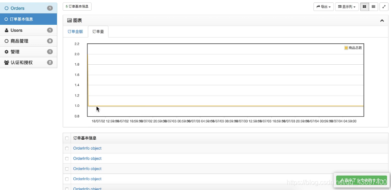This screenshot has height=190, width=391.
Task: Open the fourth OrderInfo object link
Action: (87, 179)
